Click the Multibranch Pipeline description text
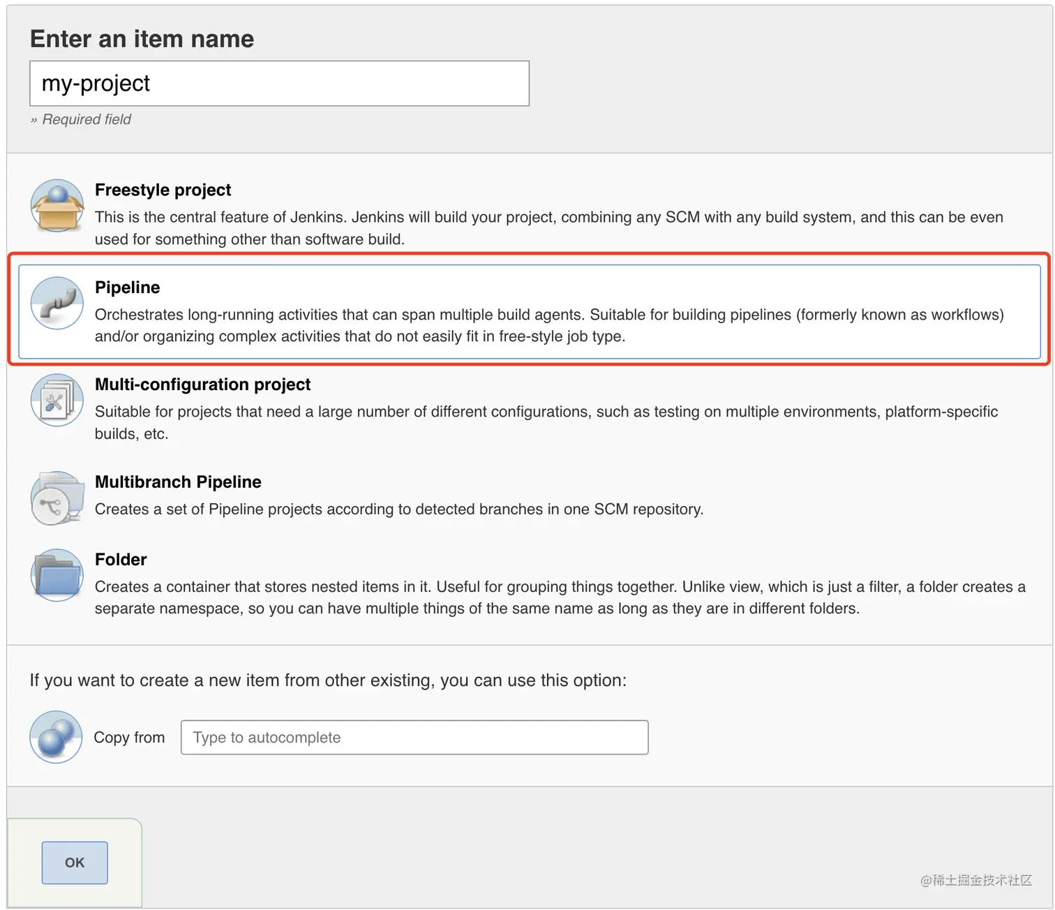 (x=398, y=509)
